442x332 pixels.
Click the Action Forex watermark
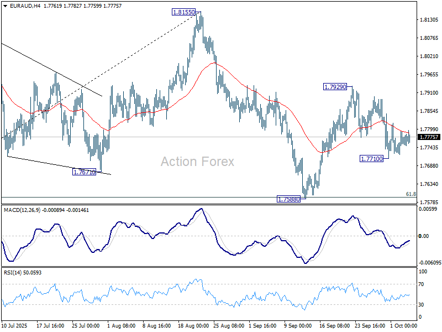[197, 162]
